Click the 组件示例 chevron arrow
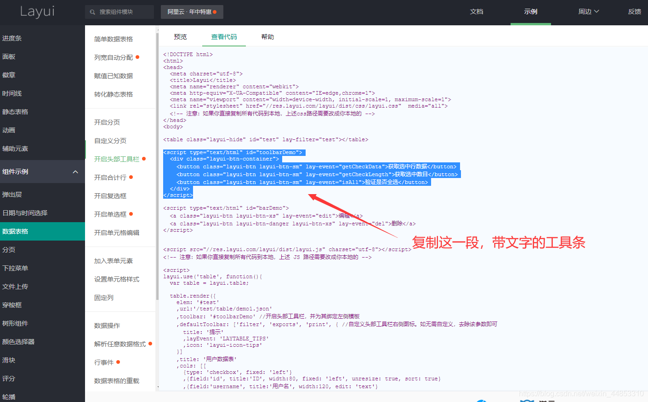The width and height of the screenshot is (648, 402). 75,172
